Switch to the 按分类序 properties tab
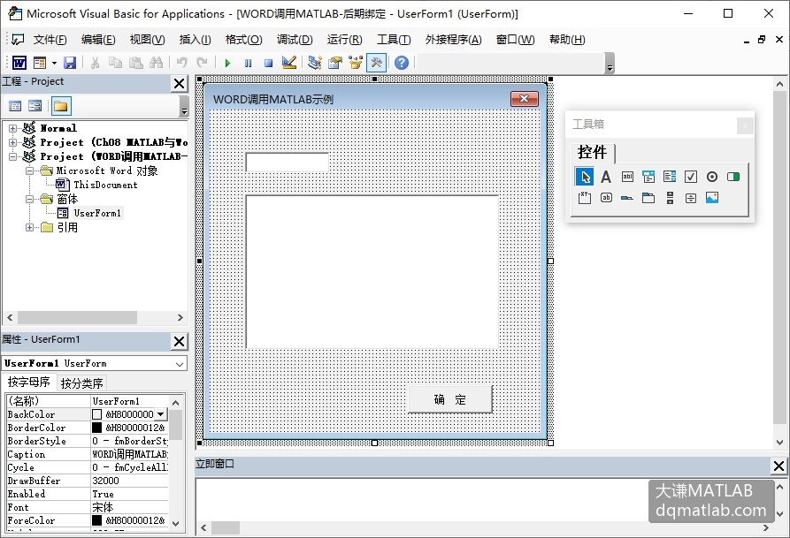Screen dimensions: 790x538 (81, 383)
